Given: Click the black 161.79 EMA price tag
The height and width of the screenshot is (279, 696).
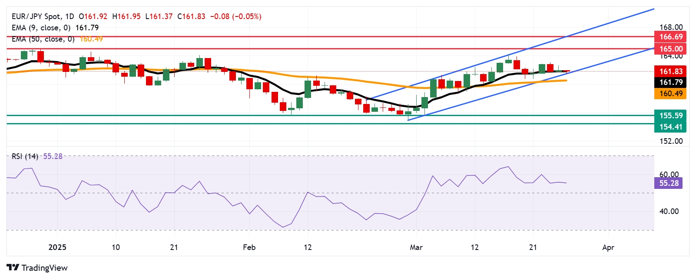Looking at the screenshot, I should click(x=670, y=82).
